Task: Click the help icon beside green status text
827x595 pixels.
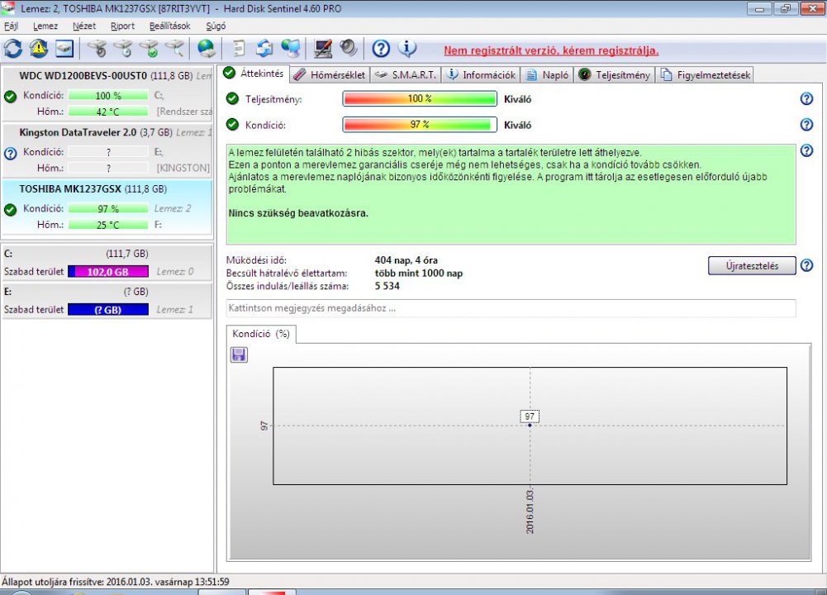Action: coord(806,150)
